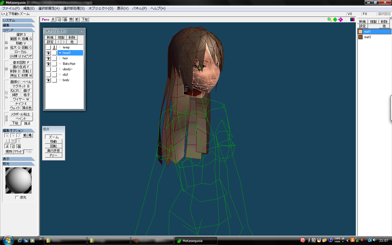
Task: Enable the 逆光 backlight checkbox
Action: (x=16, y=197)
